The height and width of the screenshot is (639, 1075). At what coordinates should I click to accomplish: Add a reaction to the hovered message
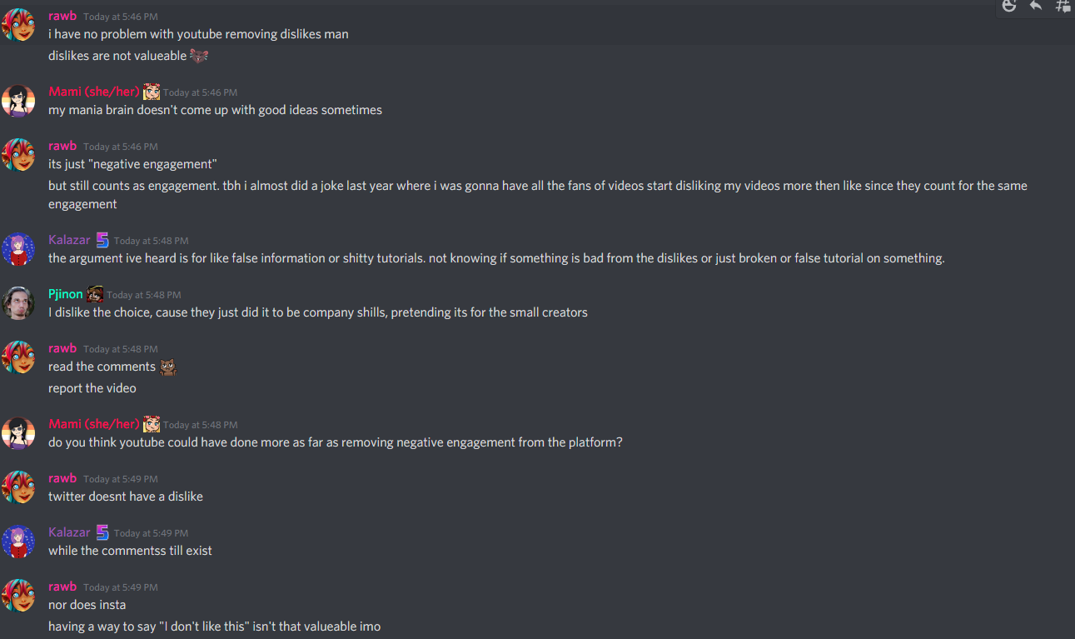click(1009, 6)
